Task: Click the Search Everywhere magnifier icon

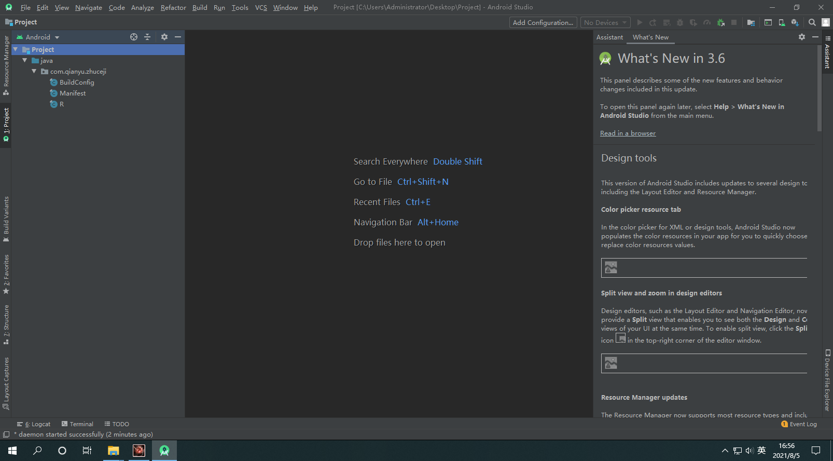Action: tap(812, 22)
